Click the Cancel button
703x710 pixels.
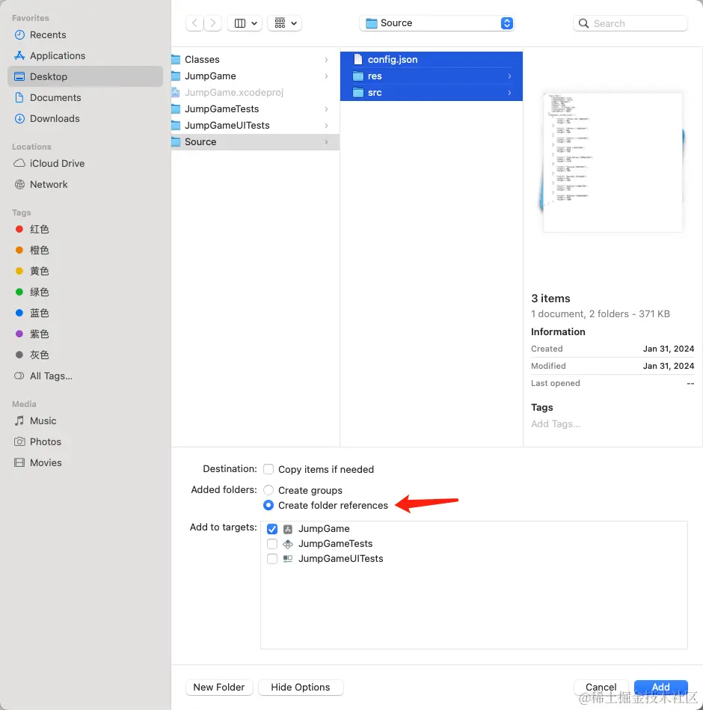tap(601, 688)
